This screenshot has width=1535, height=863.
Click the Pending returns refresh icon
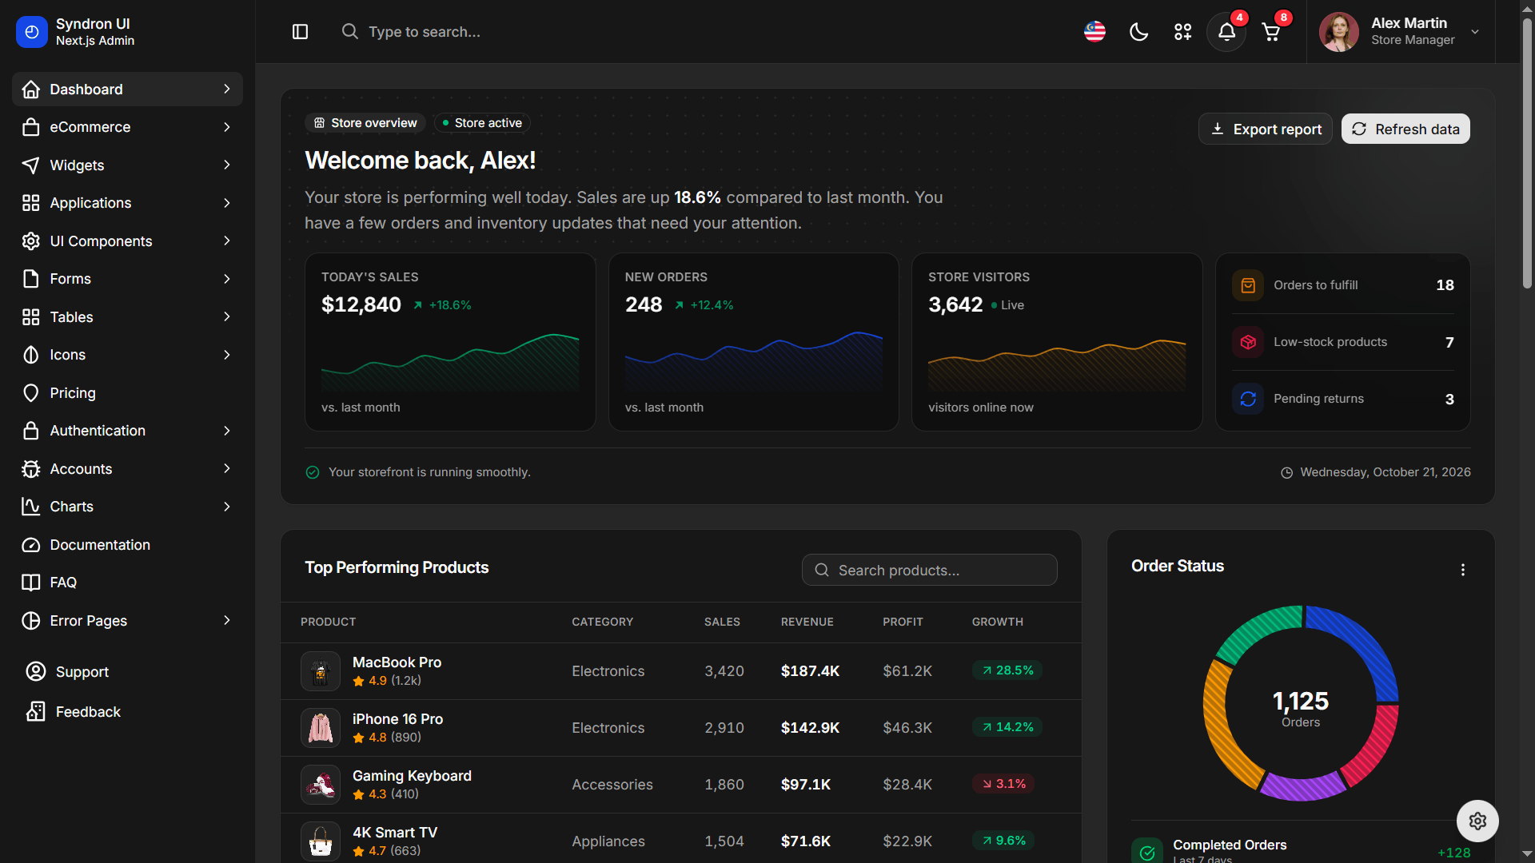point(1247,399)
